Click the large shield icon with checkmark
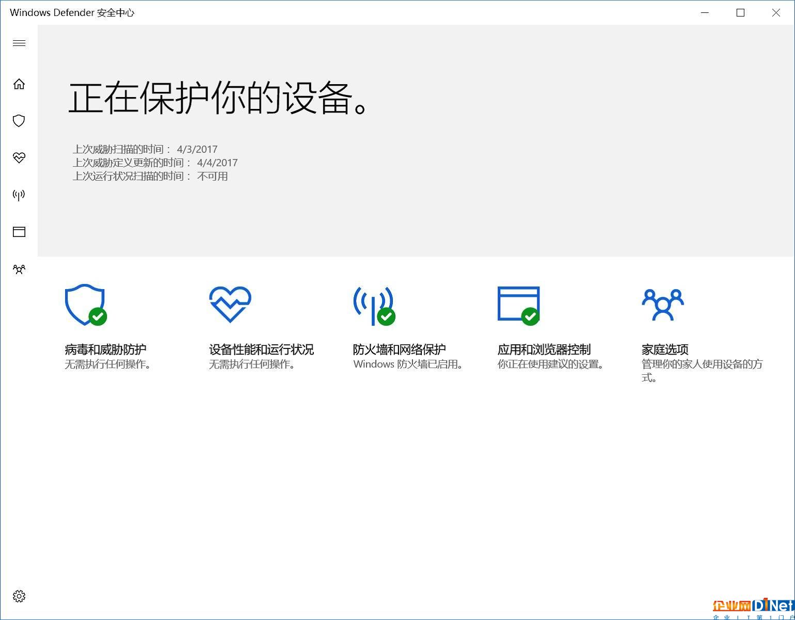Image resolution: width=795 pixels, height=620 pixels. pos(86,305)
